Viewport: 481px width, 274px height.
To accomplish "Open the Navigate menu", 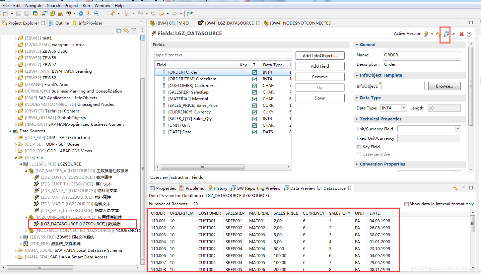I will pyautogui.click(x=34, y=5).
